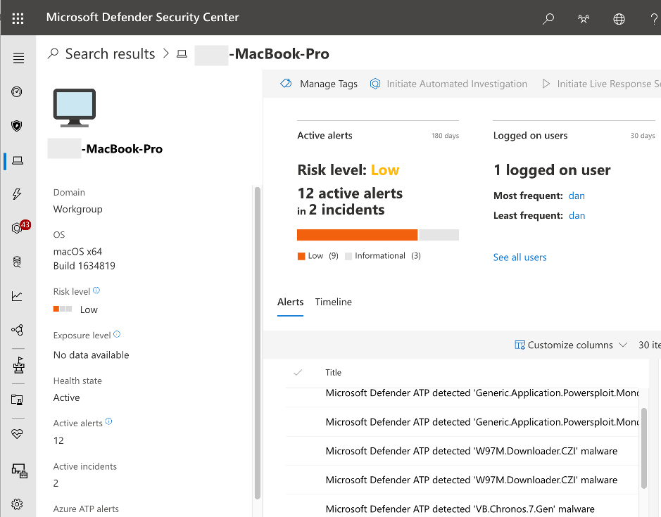Click the '1 logged on user' heading
The height and width of the screenshot is (517, 661).
(x=552, y=170)
